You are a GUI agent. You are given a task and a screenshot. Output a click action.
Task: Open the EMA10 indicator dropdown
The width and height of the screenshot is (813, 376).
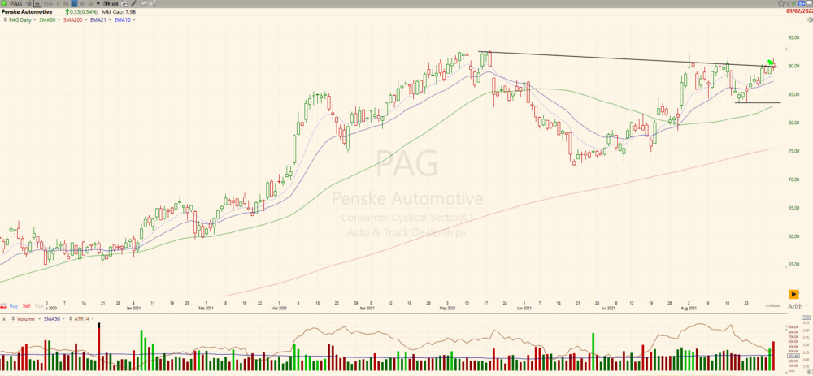coord(134,19)
